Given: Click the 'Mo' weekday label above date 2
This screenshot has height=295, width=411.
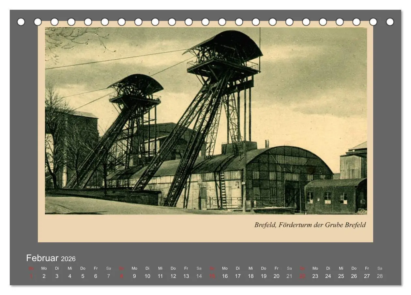Looking at the screenshot, I should click(x=44, y=268).
